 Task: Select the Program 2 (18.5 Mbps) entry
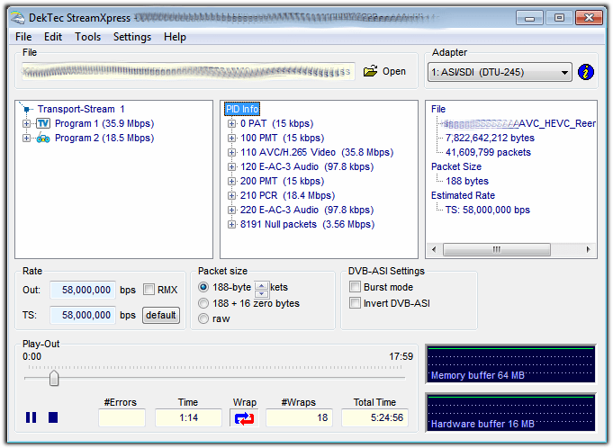click(104, 139)
